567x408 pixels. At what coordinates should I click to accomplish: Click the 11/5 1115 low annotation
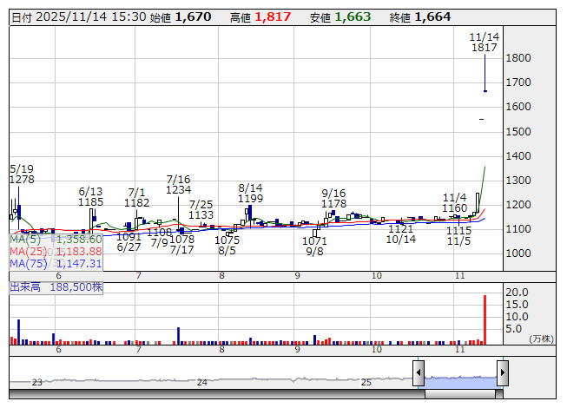click(458, 235)
